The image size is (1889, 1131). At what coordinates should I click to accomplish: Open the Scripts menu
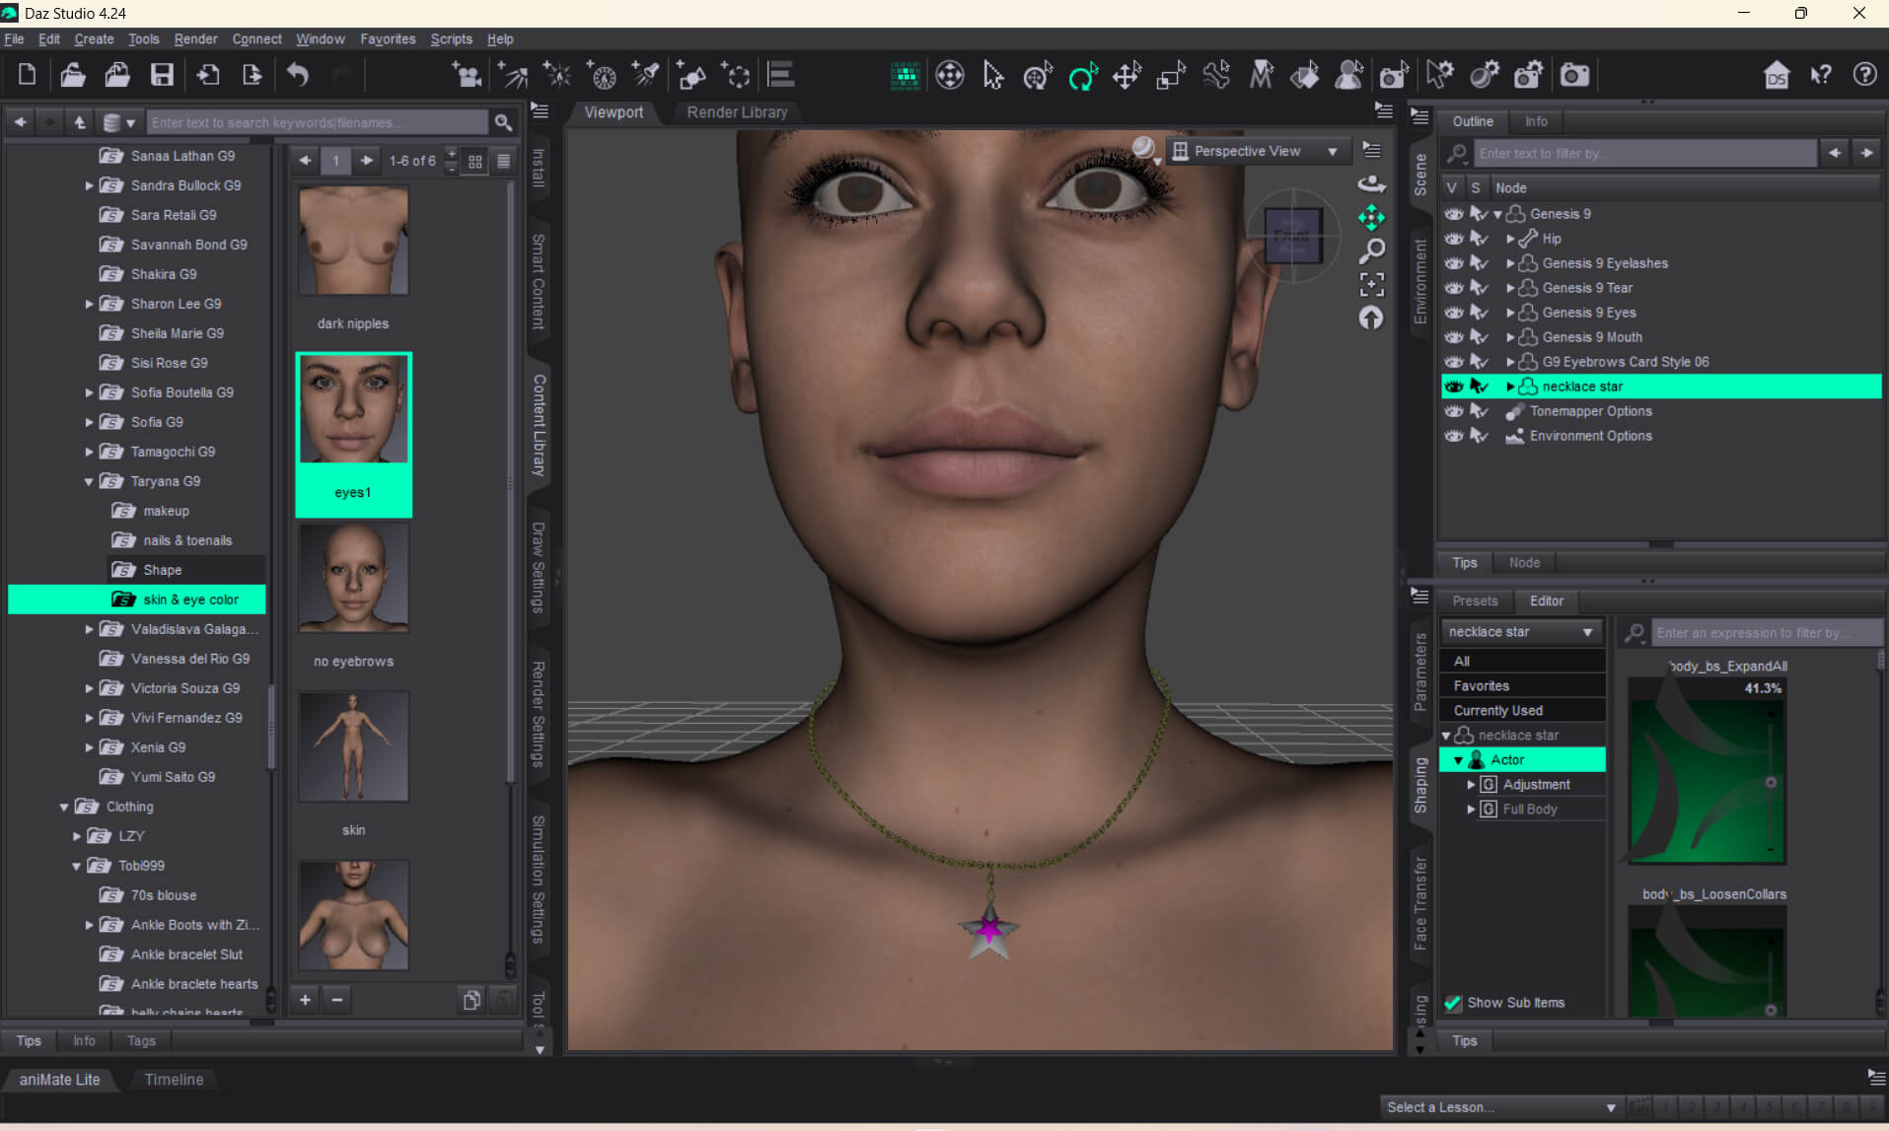(x=451, y=38)
